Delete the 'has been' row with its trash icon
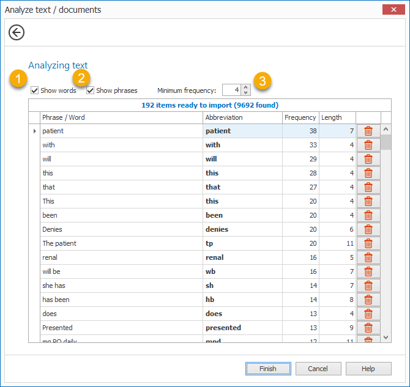Image resolution: width=410 pixels, height=387 pixels. pyautogui.click(x=368, y=300)
